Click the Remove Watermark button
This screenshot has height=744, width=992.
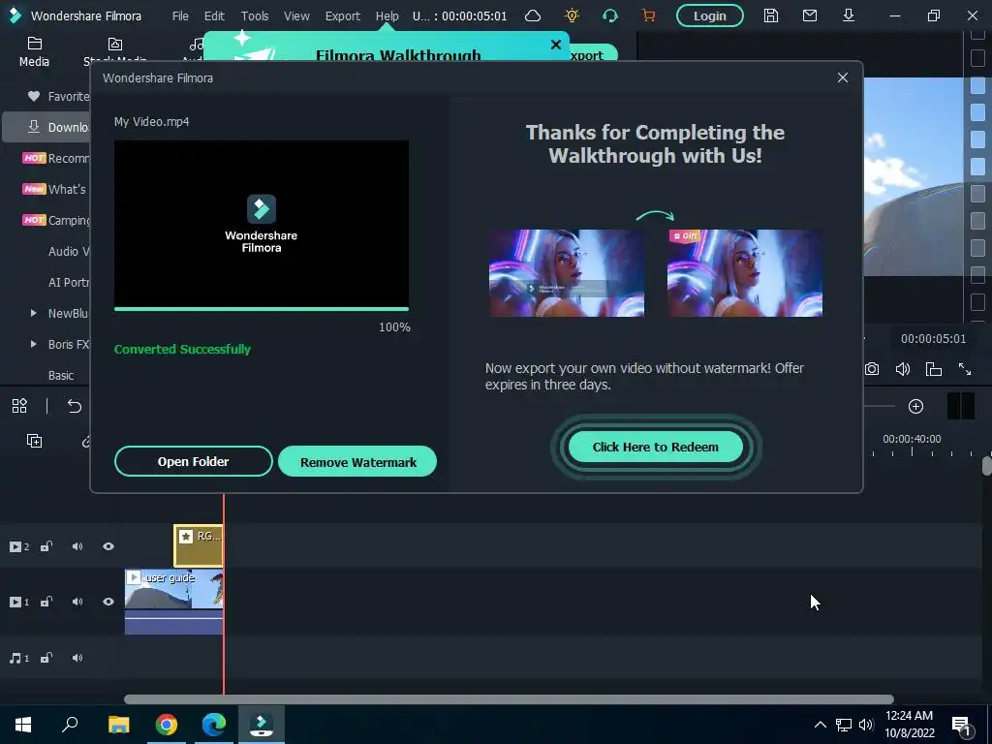coord(357,461)
